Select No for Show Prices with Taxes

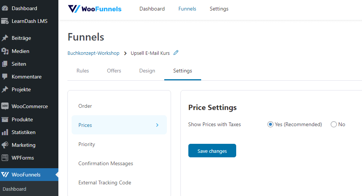[334, 124]
